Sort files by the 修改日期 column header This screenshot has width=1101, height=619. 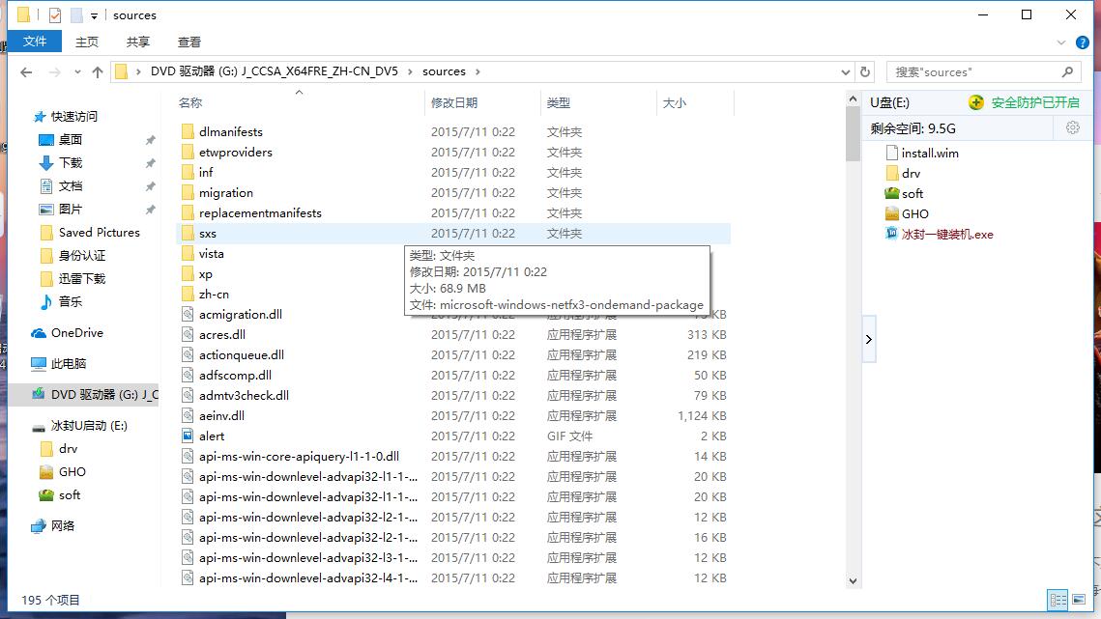(x=454, y=102)
